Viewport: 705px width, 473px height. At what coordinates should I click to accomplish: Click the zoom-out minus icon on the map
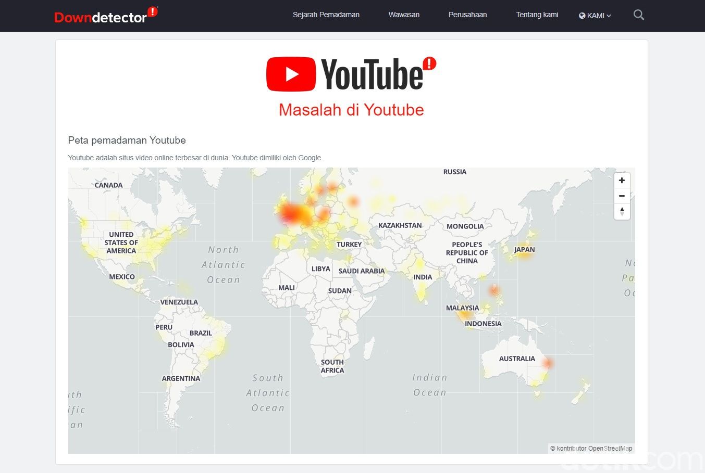point(622,196)
